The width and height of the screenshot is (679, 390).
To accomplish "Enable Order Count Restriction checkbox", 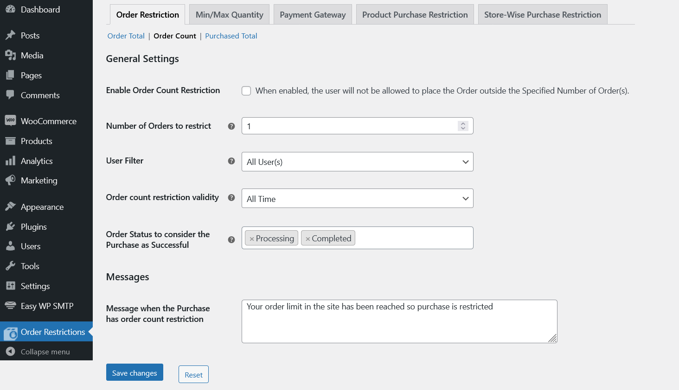I will pos(246,91).
